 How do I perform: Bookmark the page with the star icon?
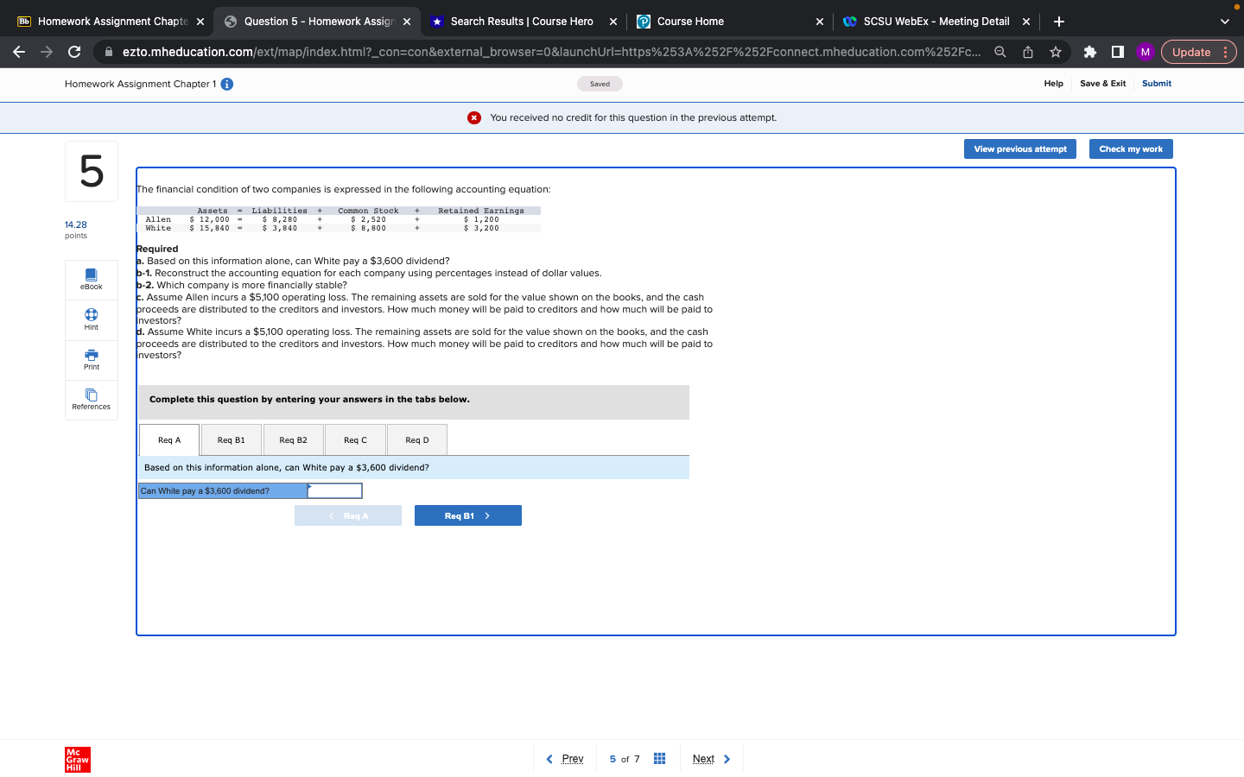[x=1055, y=52]
